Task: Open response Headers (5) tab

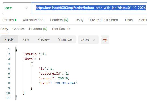Action: [38, 29]
